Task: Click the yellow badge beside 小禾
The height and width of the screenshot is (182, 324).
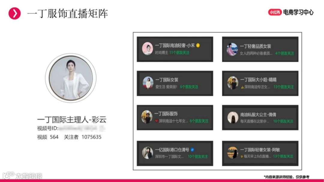Action: [x=198, y=45]
